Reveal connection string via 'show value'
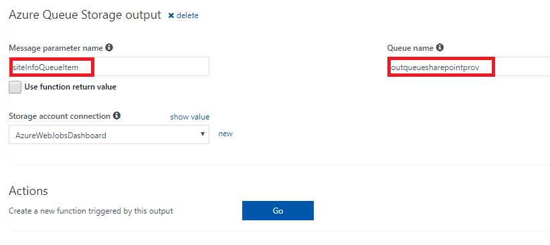 tap(190, 117)
